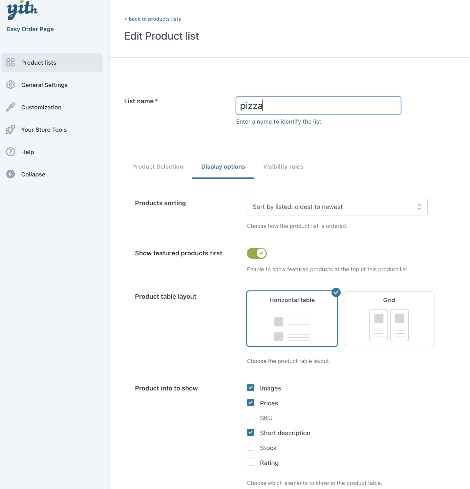The image size is (470, 489).
Task: Click 'Choose how the product list is ordered.' text
Action: [297, 226]
